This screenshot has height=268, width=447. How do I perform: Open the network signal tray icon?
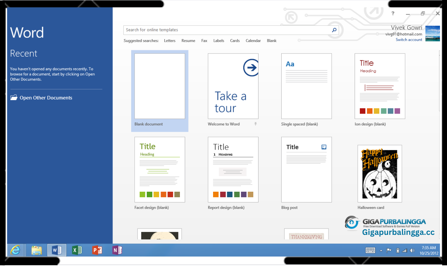click(x=405, y=251)
